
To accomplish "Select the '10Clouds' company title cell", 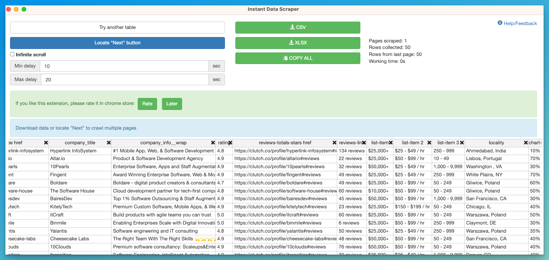I will 80,247.
